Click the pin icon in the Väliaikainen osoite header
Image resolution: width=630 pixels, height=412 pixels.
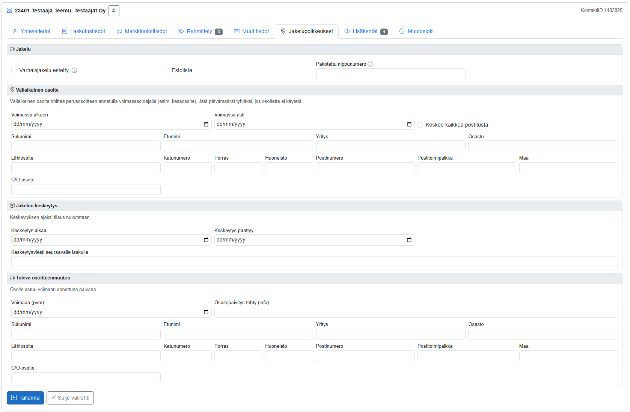(x=12, y=90)
